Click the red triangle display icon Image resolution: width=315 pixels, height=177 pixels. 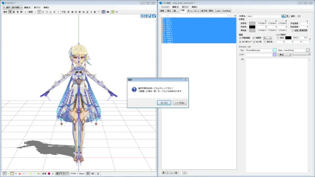pyautogui.click(x=20, y=174)
